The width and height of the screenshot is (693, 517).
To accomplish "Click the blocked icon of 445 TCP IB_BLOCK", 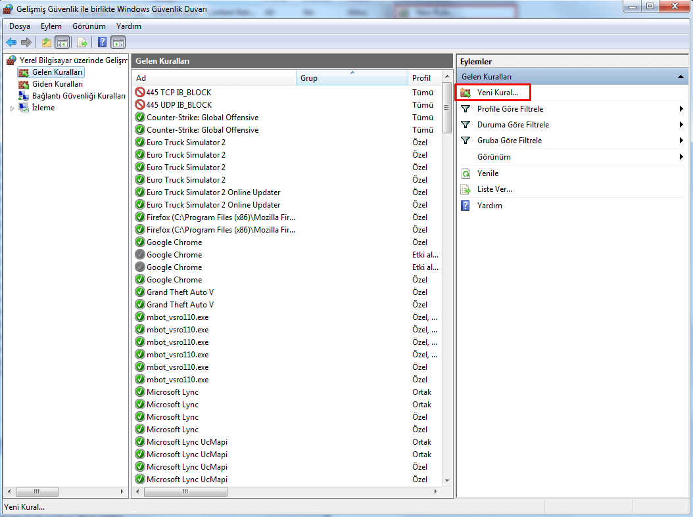I will pyautogui.click(x=139, y=93).
